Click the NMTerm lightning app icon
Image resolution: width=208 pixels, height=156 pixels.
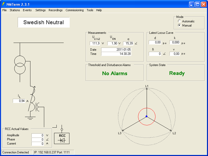3,4
